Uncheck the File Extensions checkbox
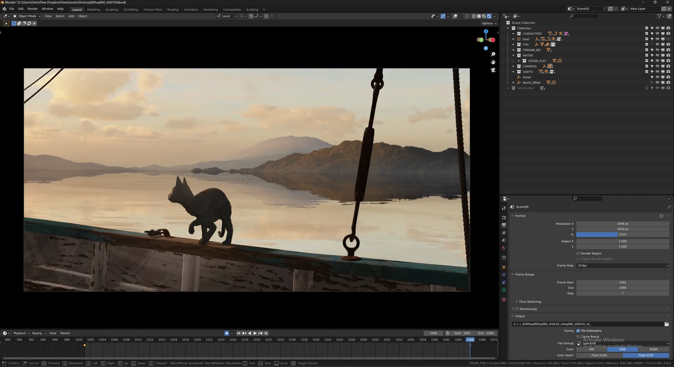 pos(578,331)
